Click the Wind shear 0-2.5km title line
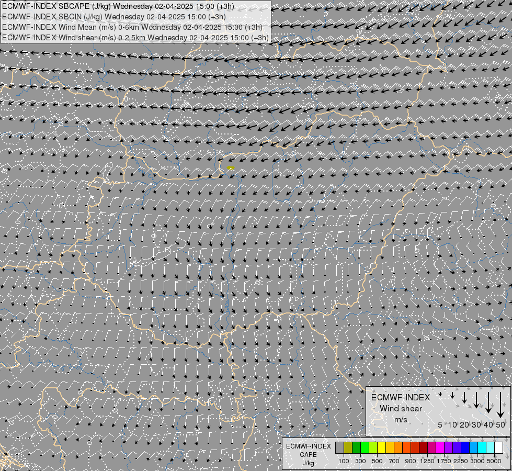 pos(135,38)
